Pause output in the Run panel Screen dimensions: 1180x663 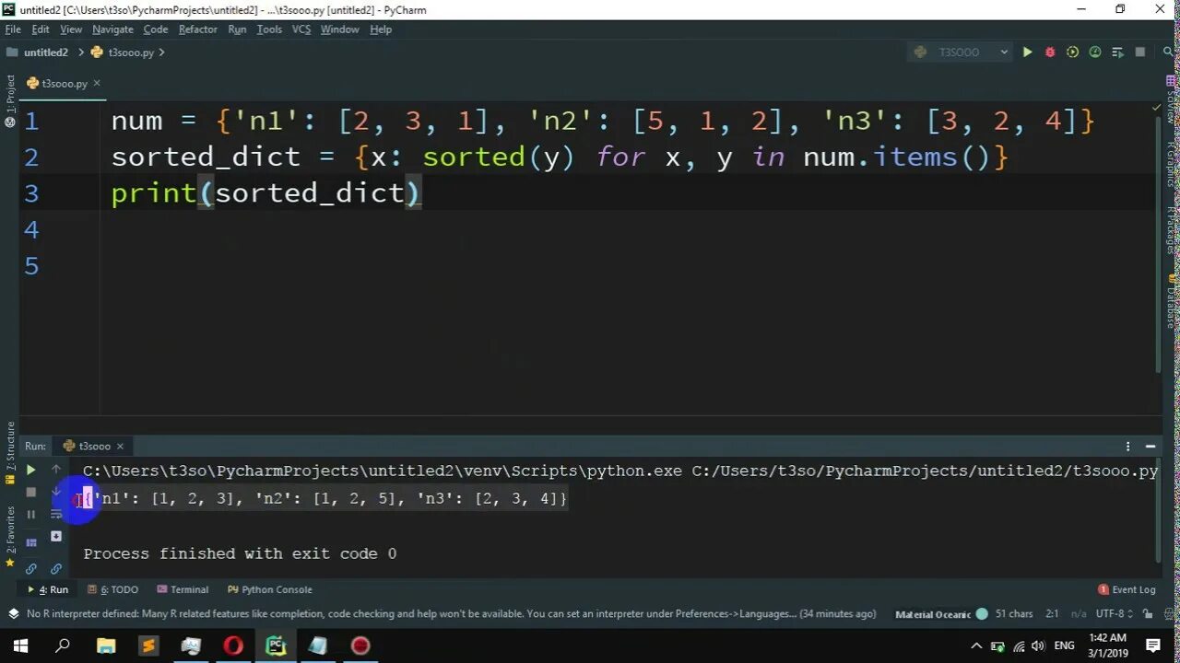click(30, 514)
